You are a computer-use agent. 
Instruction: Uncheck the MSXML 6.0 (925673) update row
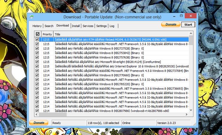coord(37,40)
